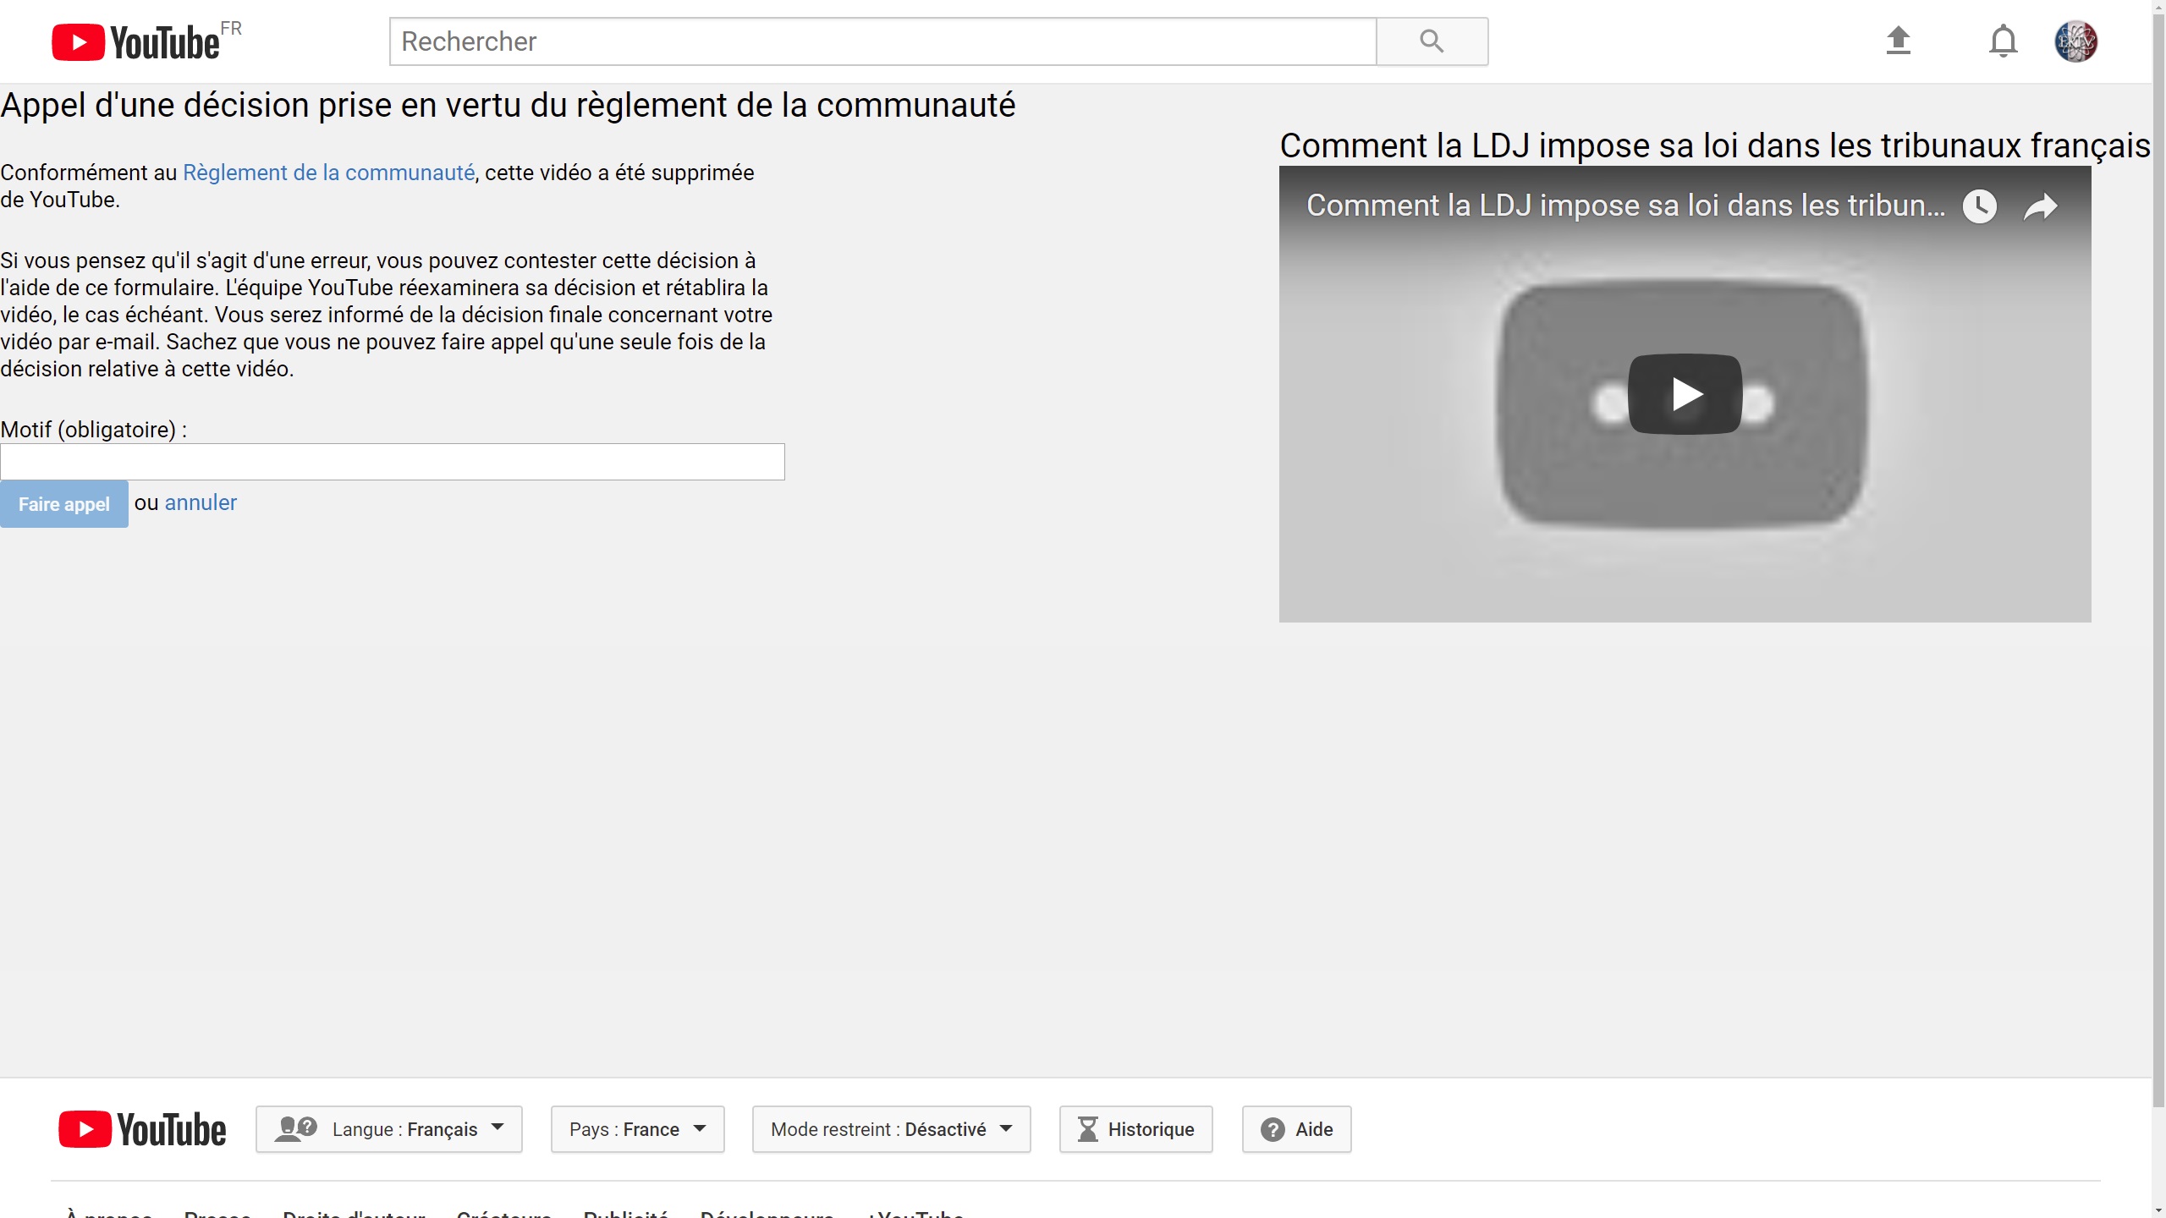Click the search magnifier button
The image size is (2166, 1218).
tap(1432, 41)
